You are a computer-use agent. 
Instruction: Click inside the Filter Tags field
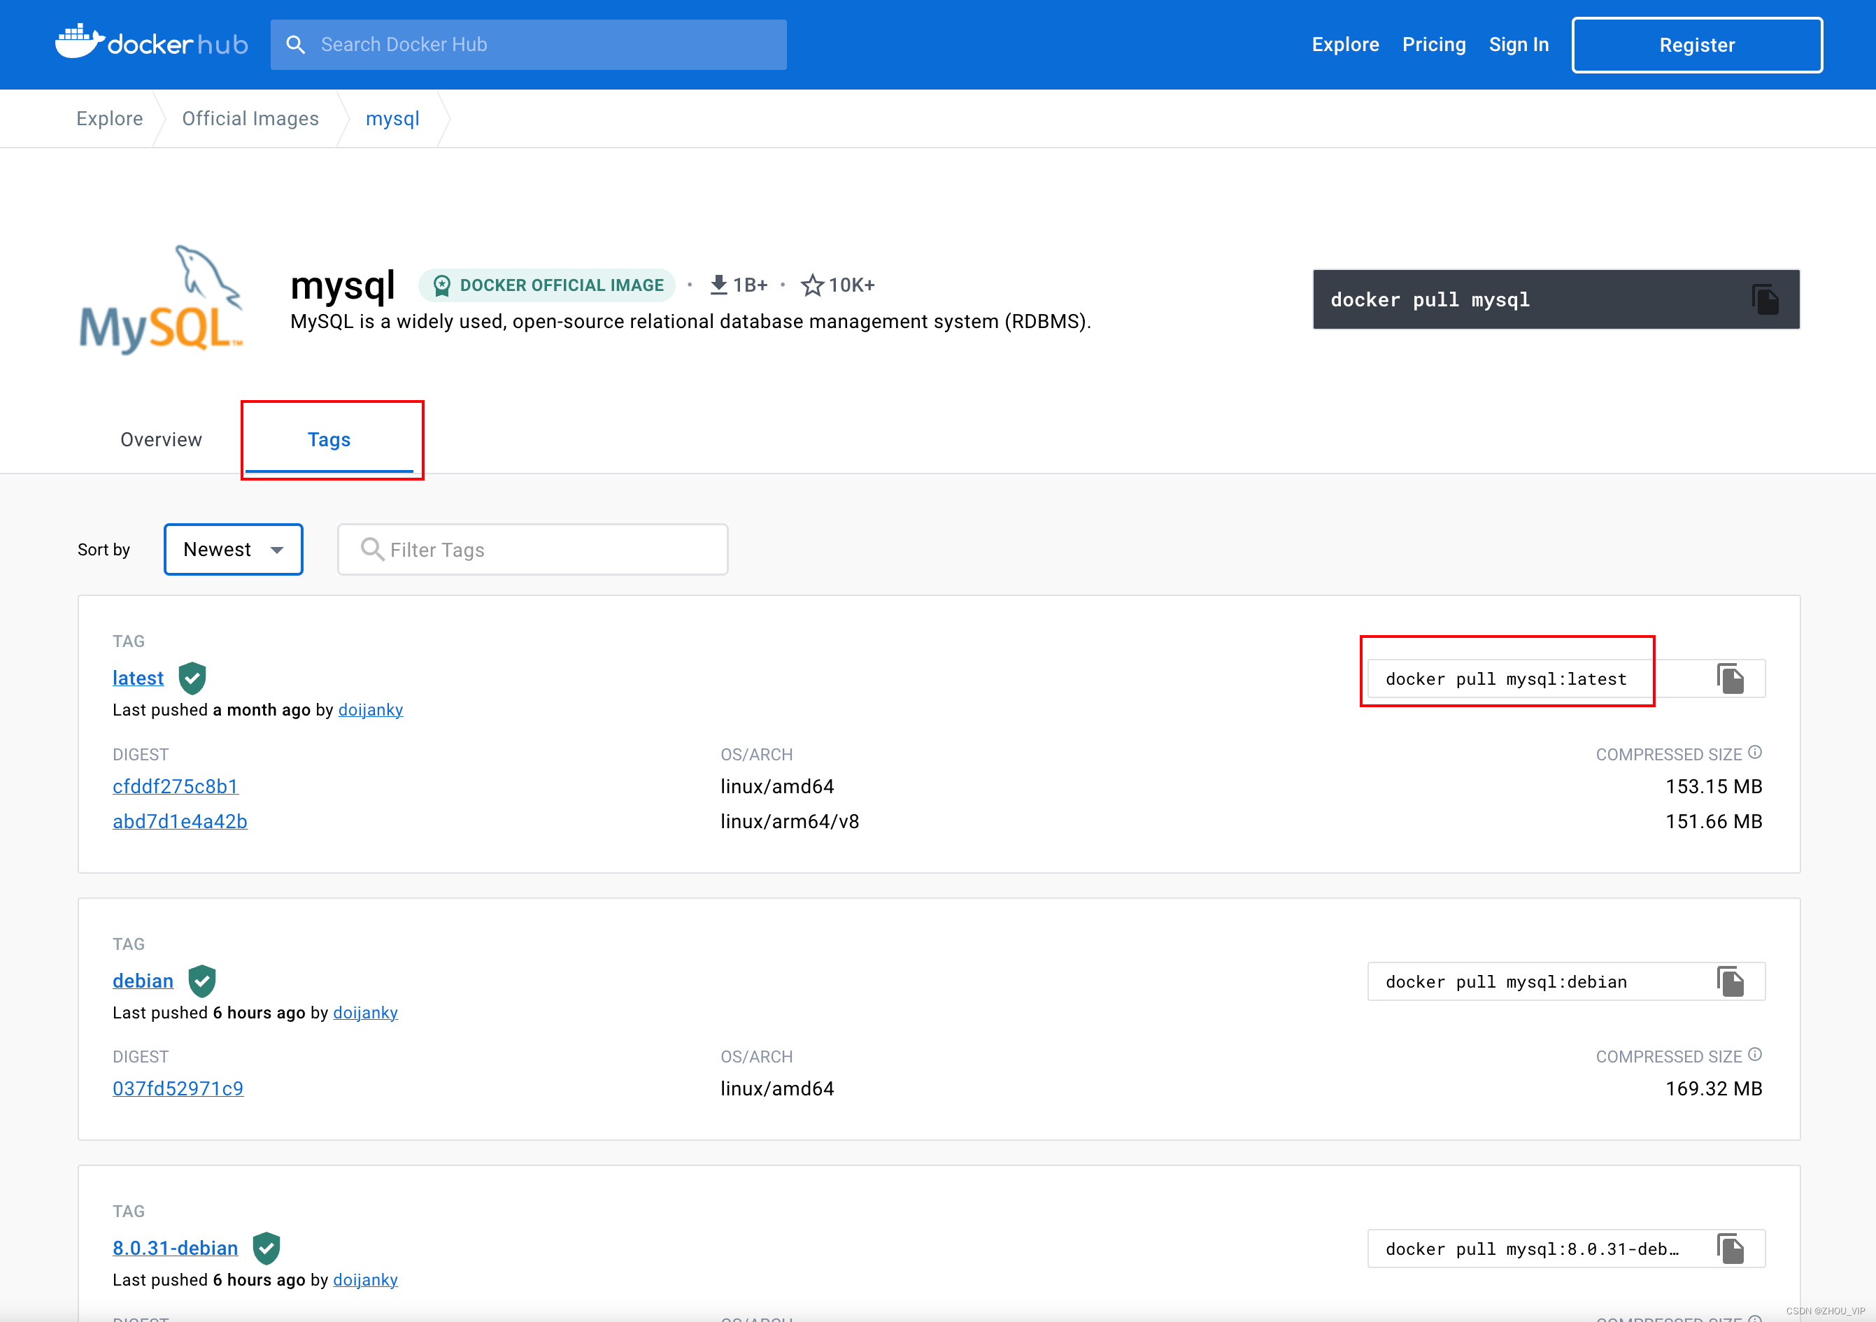coord(531,549)
